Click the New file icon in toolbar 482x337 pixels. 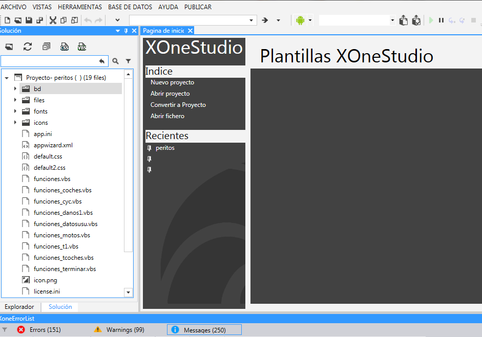(x=7, y=20)
